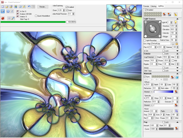Screen dimensions: 183x138
Task: Click the greyed-out Redo arrow icon
Action: [33, 7]
